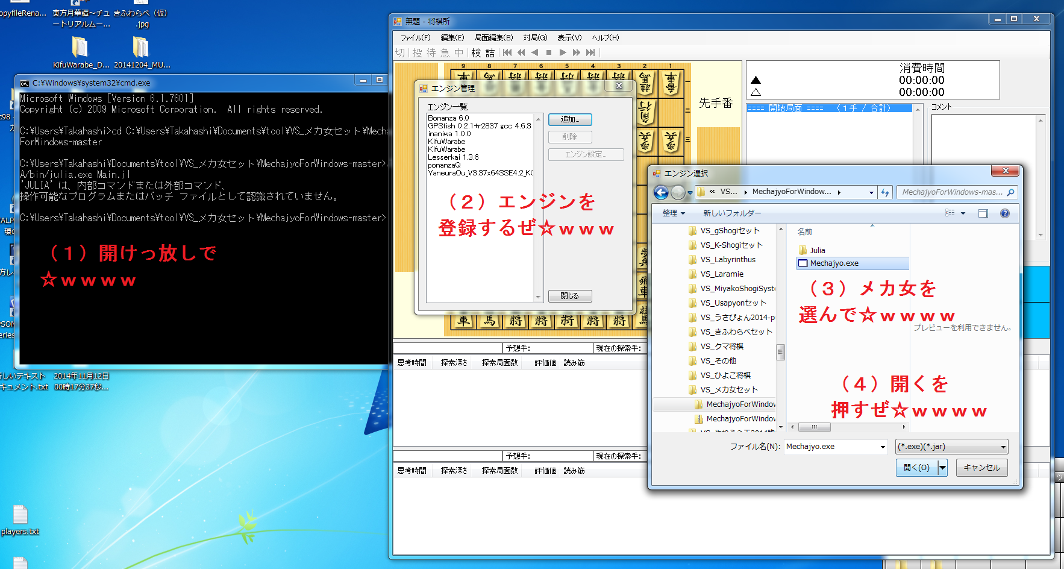Toggle the preview pane button
The image size is (1064, 569).
[x=983, y=213]
